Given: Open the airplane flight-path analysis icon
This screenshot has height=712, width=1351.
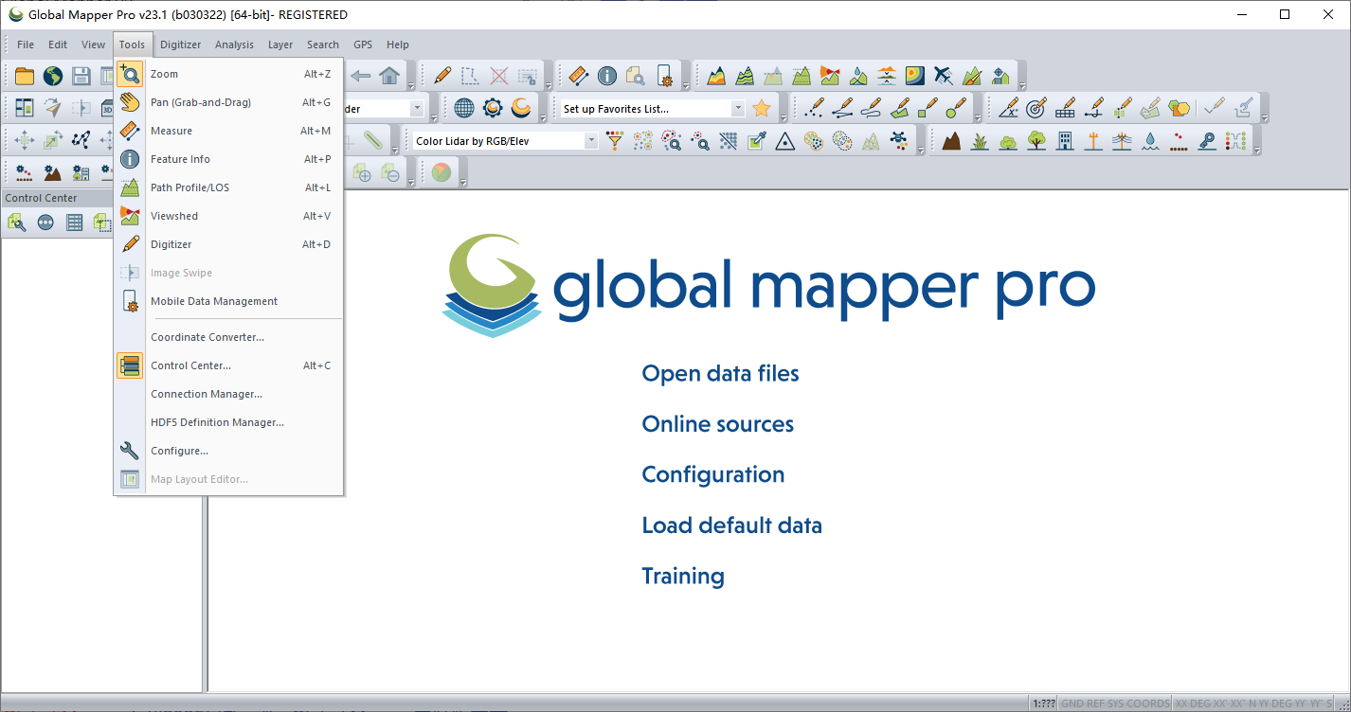Looking at the screenshot, I should click(x=943, y=76).
